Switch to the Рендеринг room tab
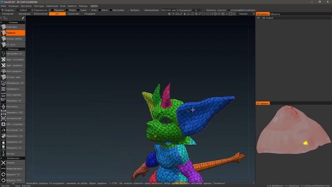This screenshot has height=187, width=332. [x=90, y=14]
